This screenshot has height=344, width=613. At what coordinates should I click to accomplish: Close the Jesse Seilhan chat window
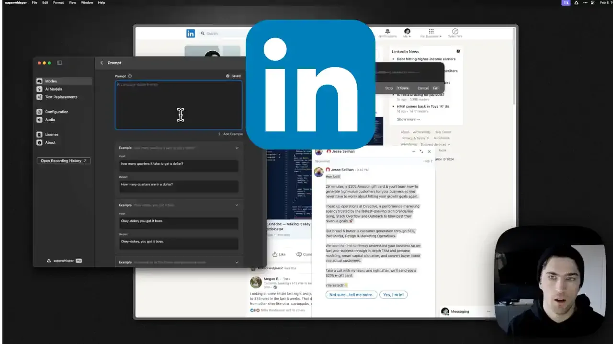[x=429, y=151]
